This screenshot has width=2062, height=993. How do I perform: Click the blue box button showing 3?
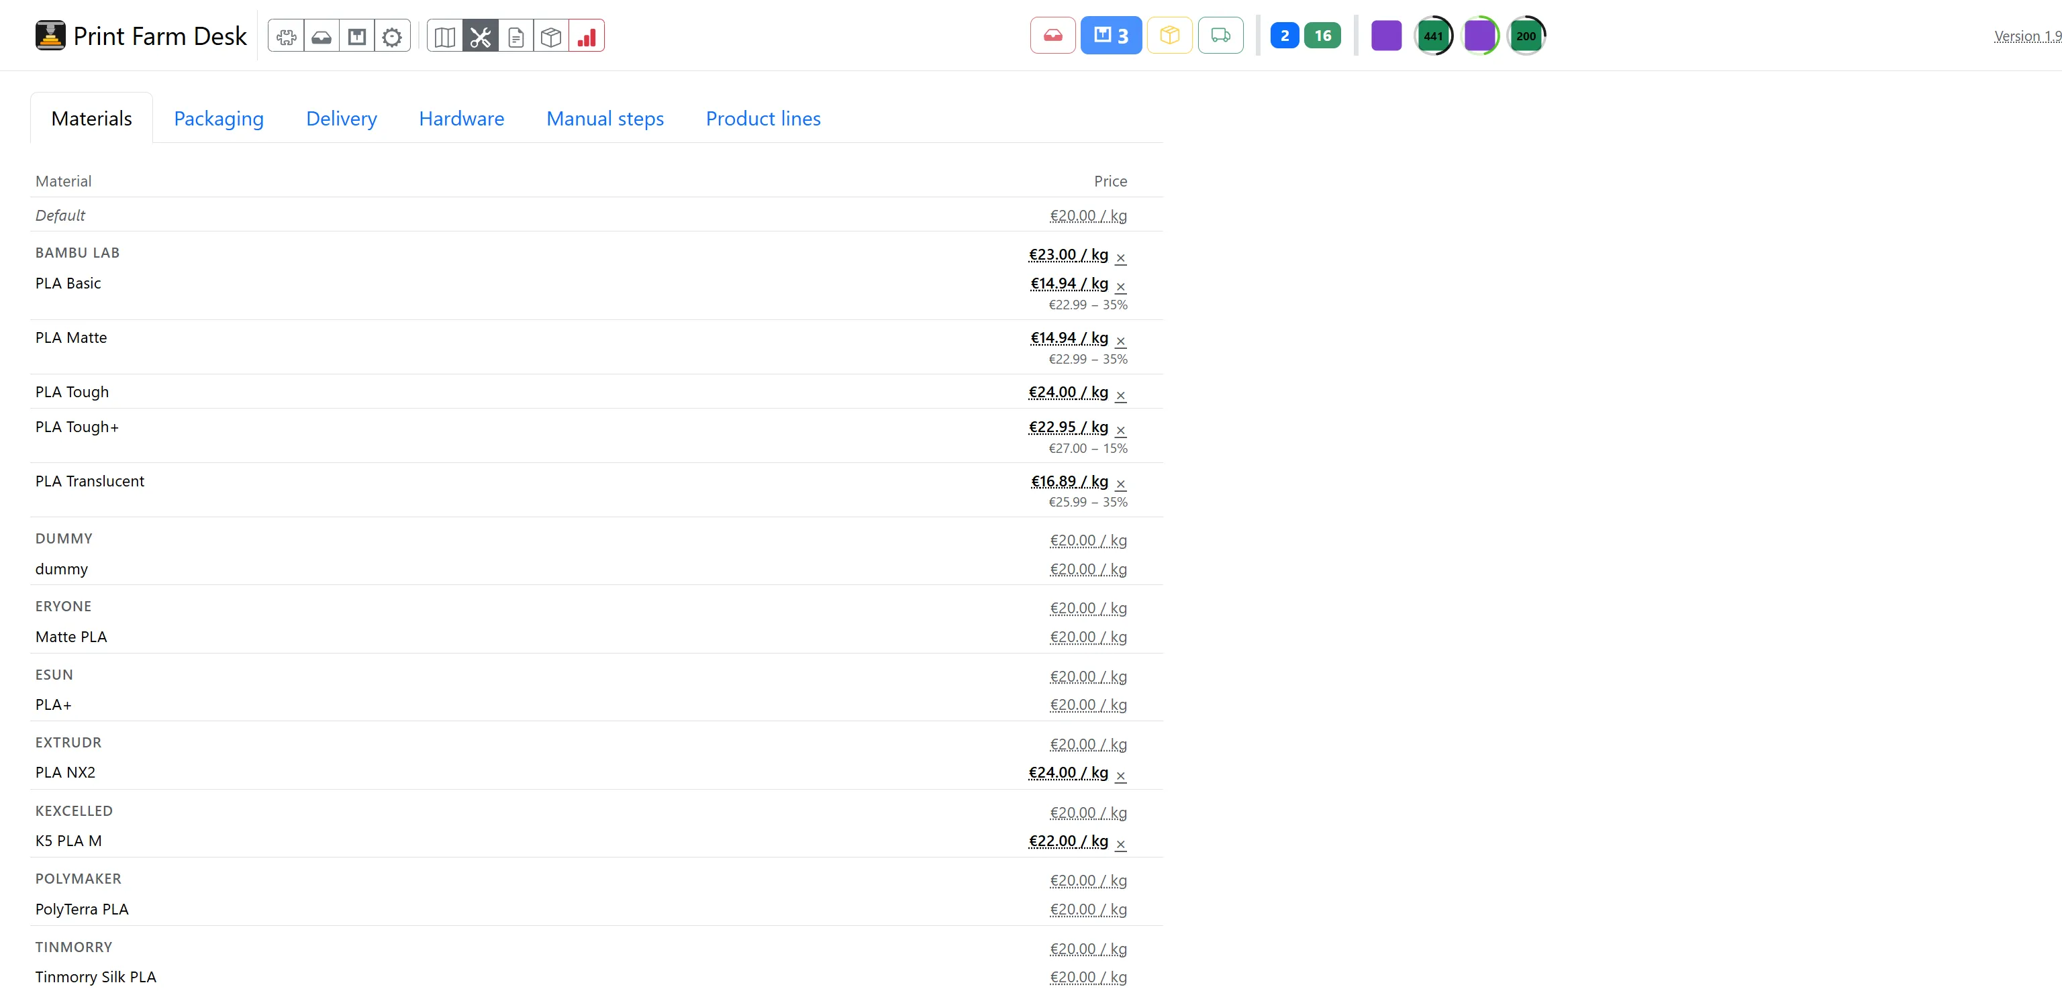[1111, 35]
